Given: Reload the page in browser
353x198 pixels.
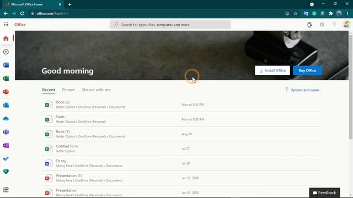Looking at the screenshot, I should point(22,13).
